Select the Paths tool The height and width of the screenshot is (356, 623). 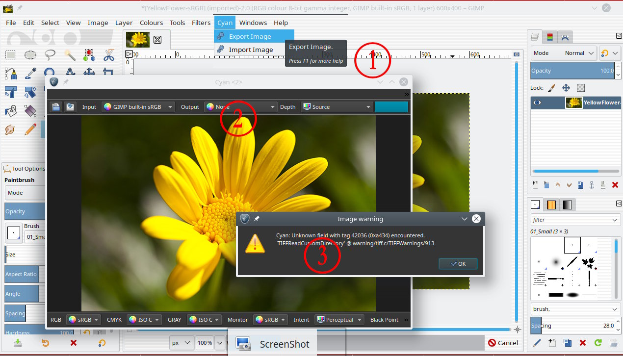coord(11,74)
